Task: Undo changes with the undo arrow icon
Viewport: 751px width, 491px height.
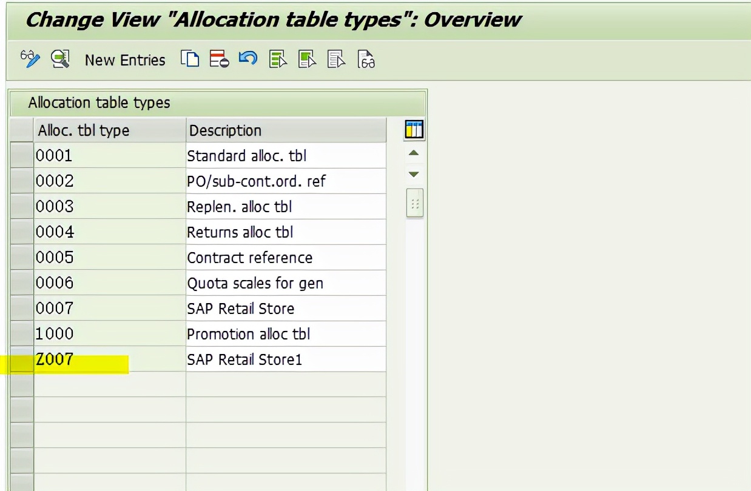Action: tap(248, 59)
